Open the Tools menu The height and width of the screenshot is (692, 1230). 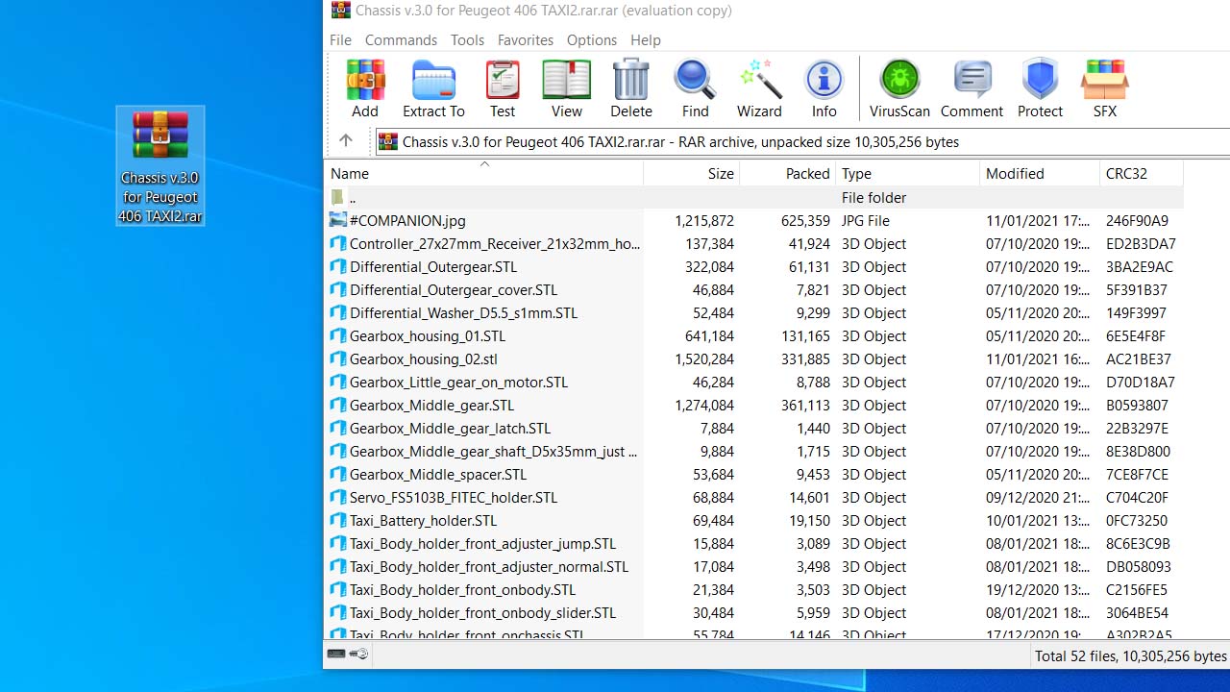[467, 39]
